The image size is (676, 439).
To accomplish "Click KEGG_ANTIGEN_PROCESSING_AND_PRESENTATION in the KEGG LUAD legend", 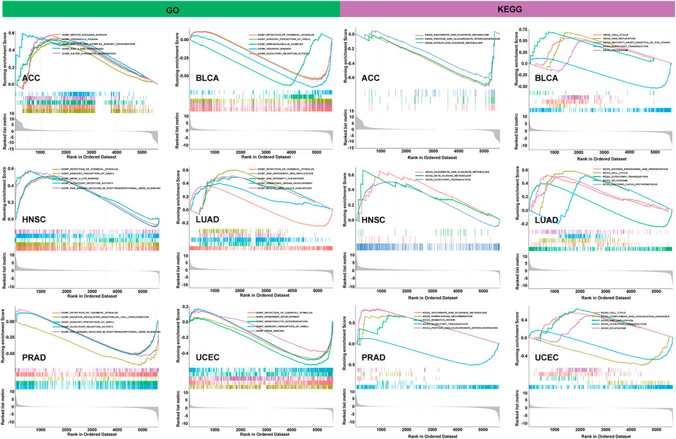I will click(635, 169).
